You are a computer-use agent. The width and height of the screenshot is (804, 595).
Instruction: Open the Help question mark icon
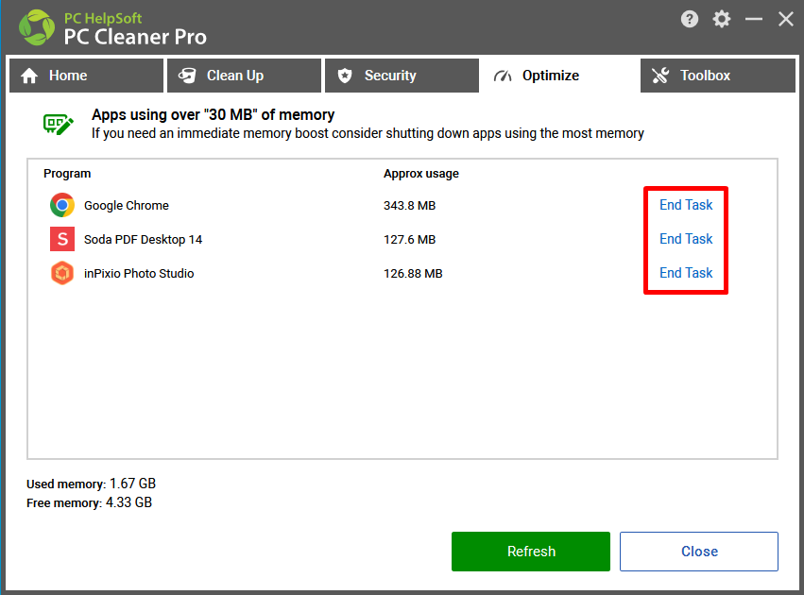click(689, 20)
